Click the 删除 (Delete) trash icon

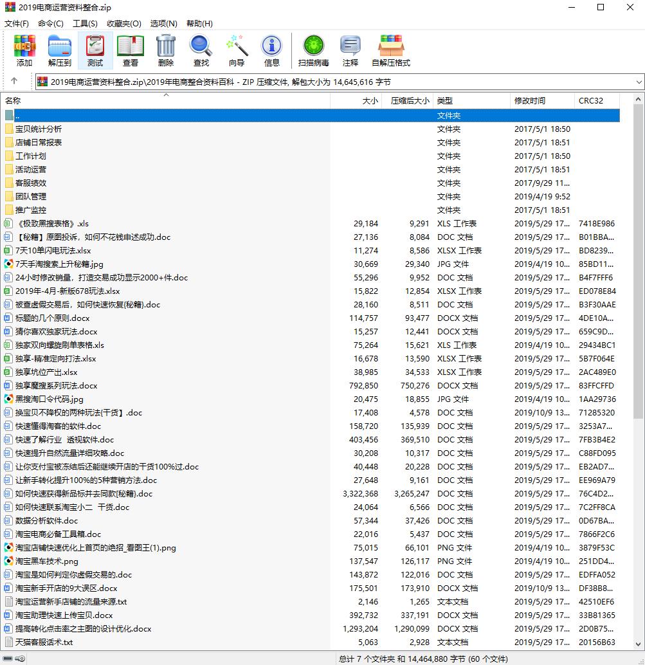click(166, 50)
